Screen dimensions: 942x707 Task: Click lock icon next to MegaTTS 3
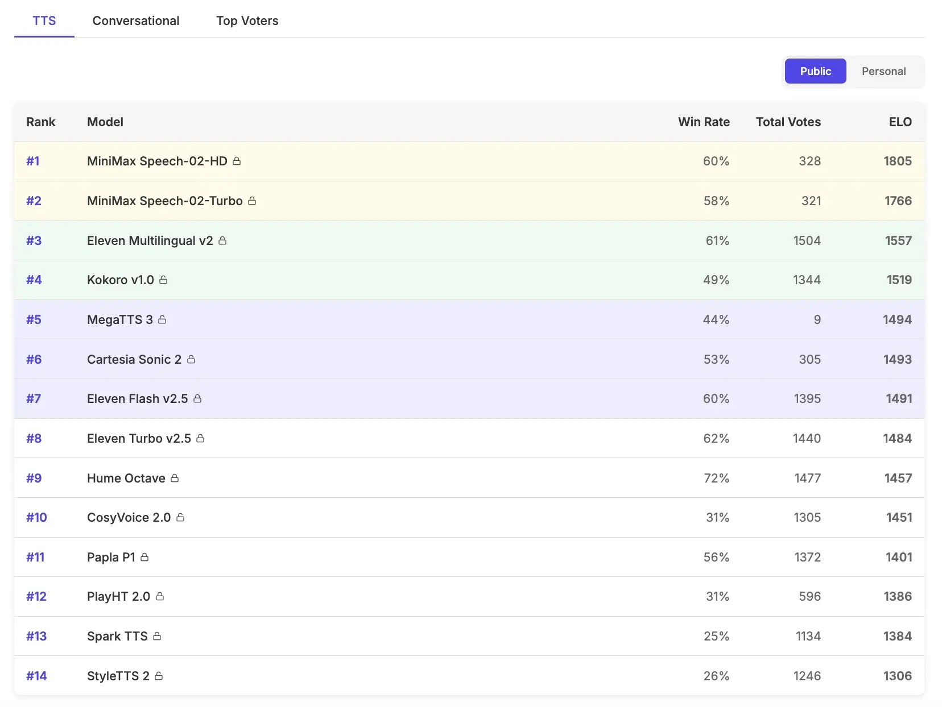(162, 320)
